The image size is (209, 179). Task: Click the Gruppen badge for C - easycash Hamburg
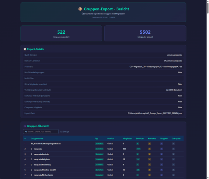point(161,165)
